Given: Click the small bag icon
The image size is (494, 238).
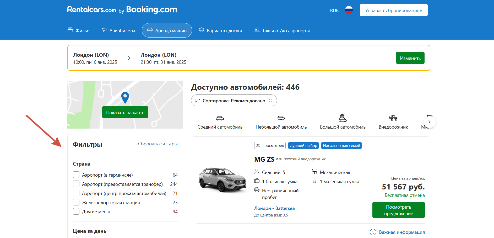Looking at the screenshot, I should (314, 181).
